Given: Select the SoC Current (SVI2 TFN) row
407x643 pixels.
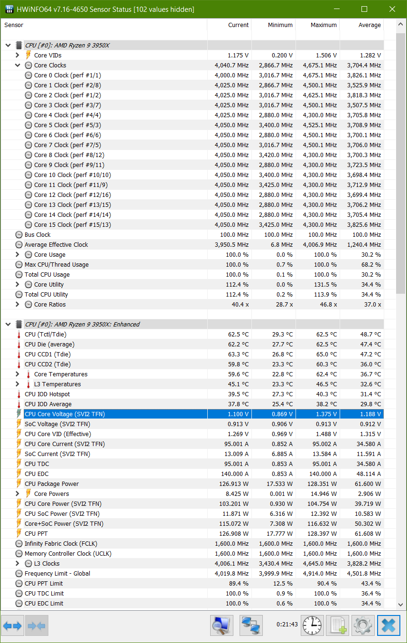Looking at the screenshot, I should [192, 454].
